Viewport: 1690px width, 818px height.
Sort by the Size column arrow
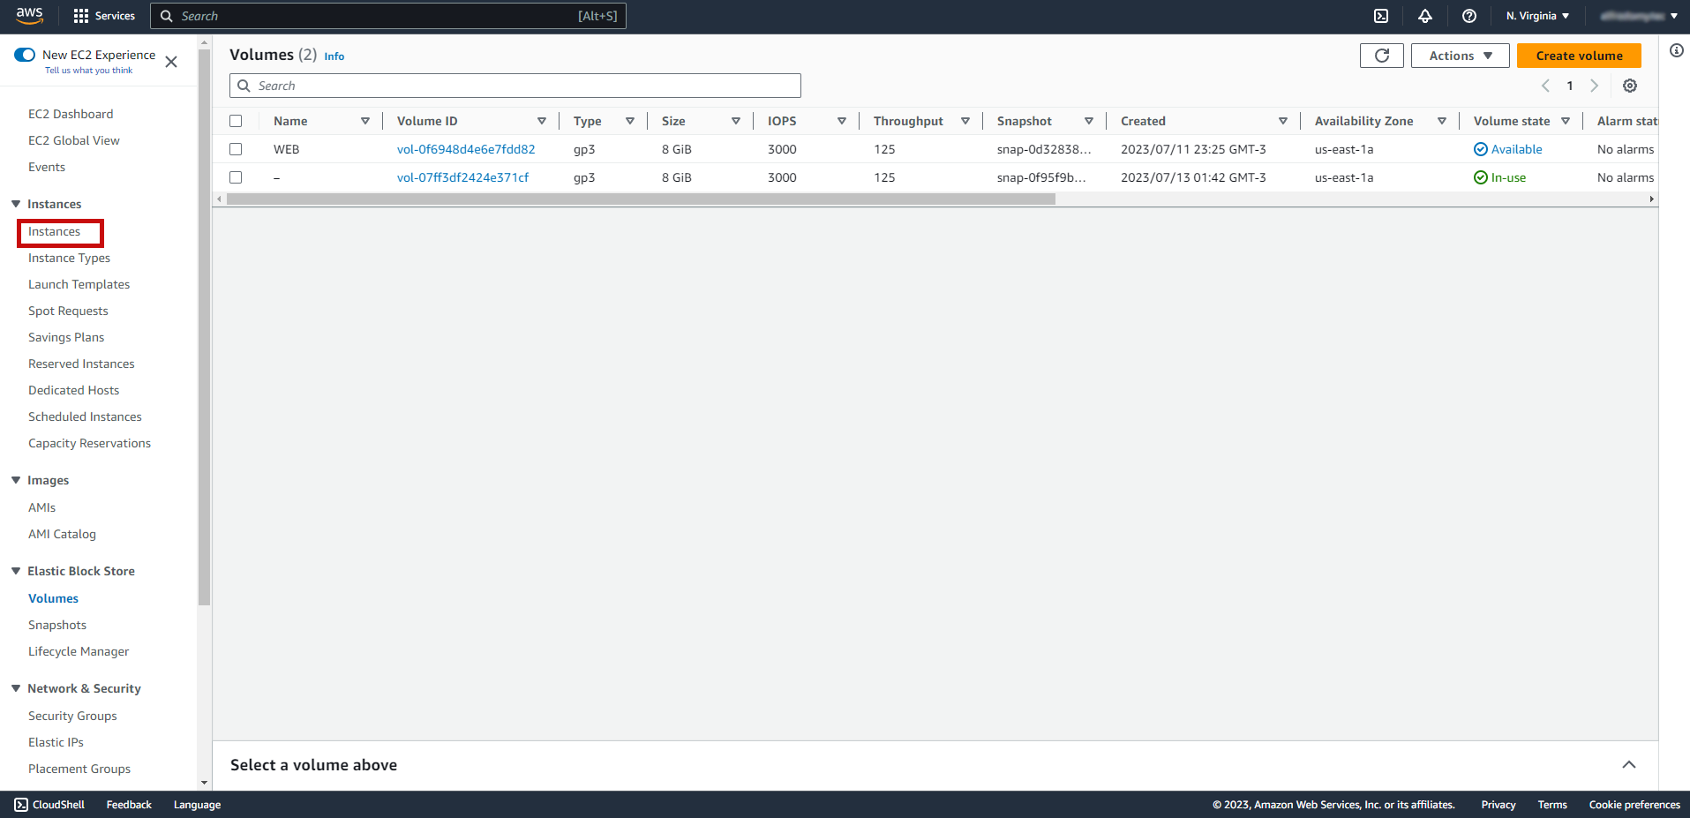click(x=736, y=121)
